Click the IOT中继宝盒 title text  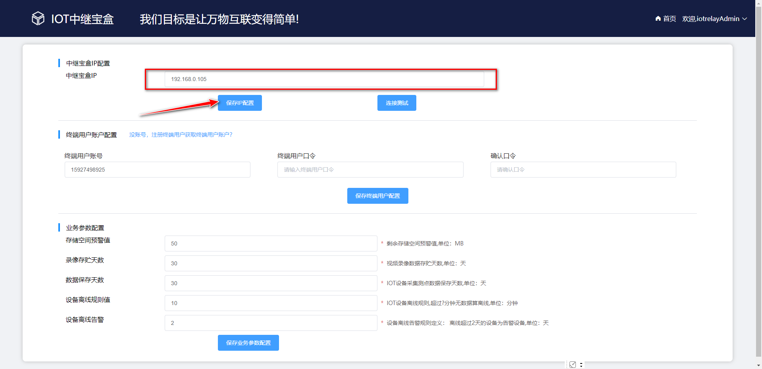[83, 19]
